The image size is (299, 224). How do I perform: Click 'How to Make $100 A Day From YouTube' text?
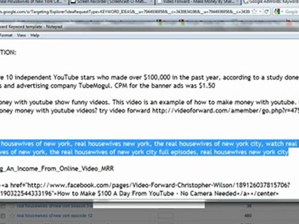[x=116, y=194]
